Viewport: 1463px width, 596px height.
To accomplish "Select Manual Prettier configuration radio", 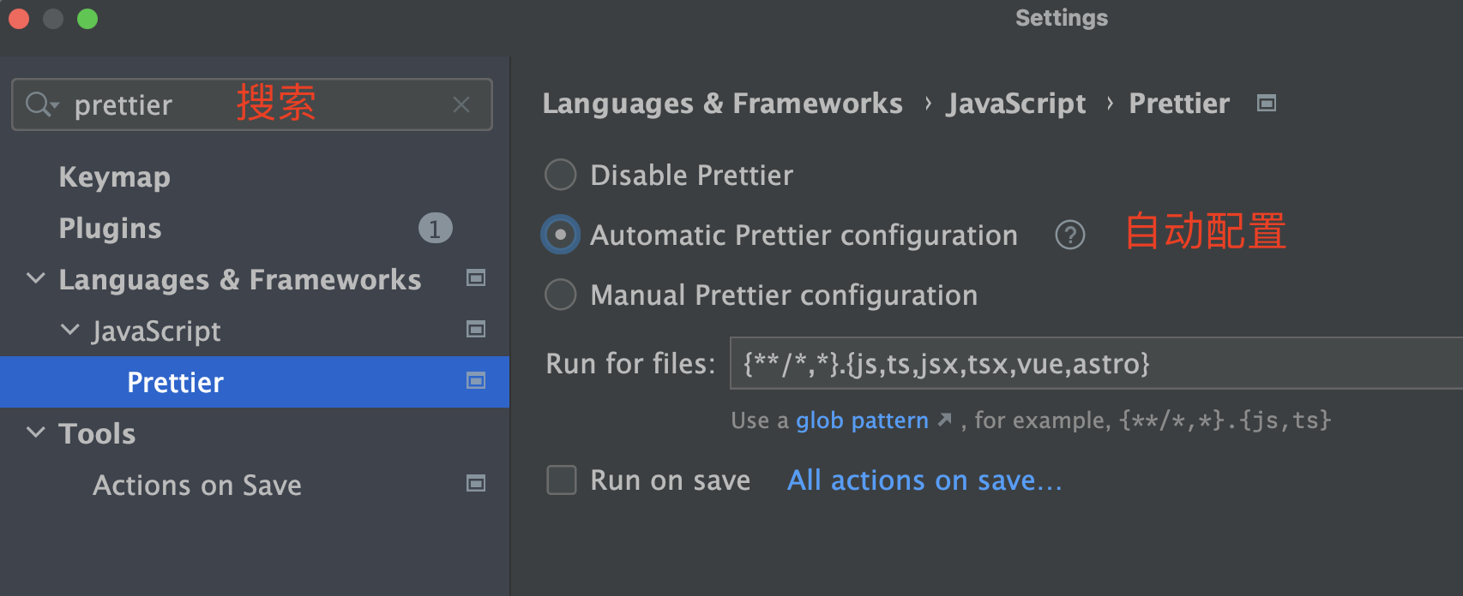I will tap(561, 295).
